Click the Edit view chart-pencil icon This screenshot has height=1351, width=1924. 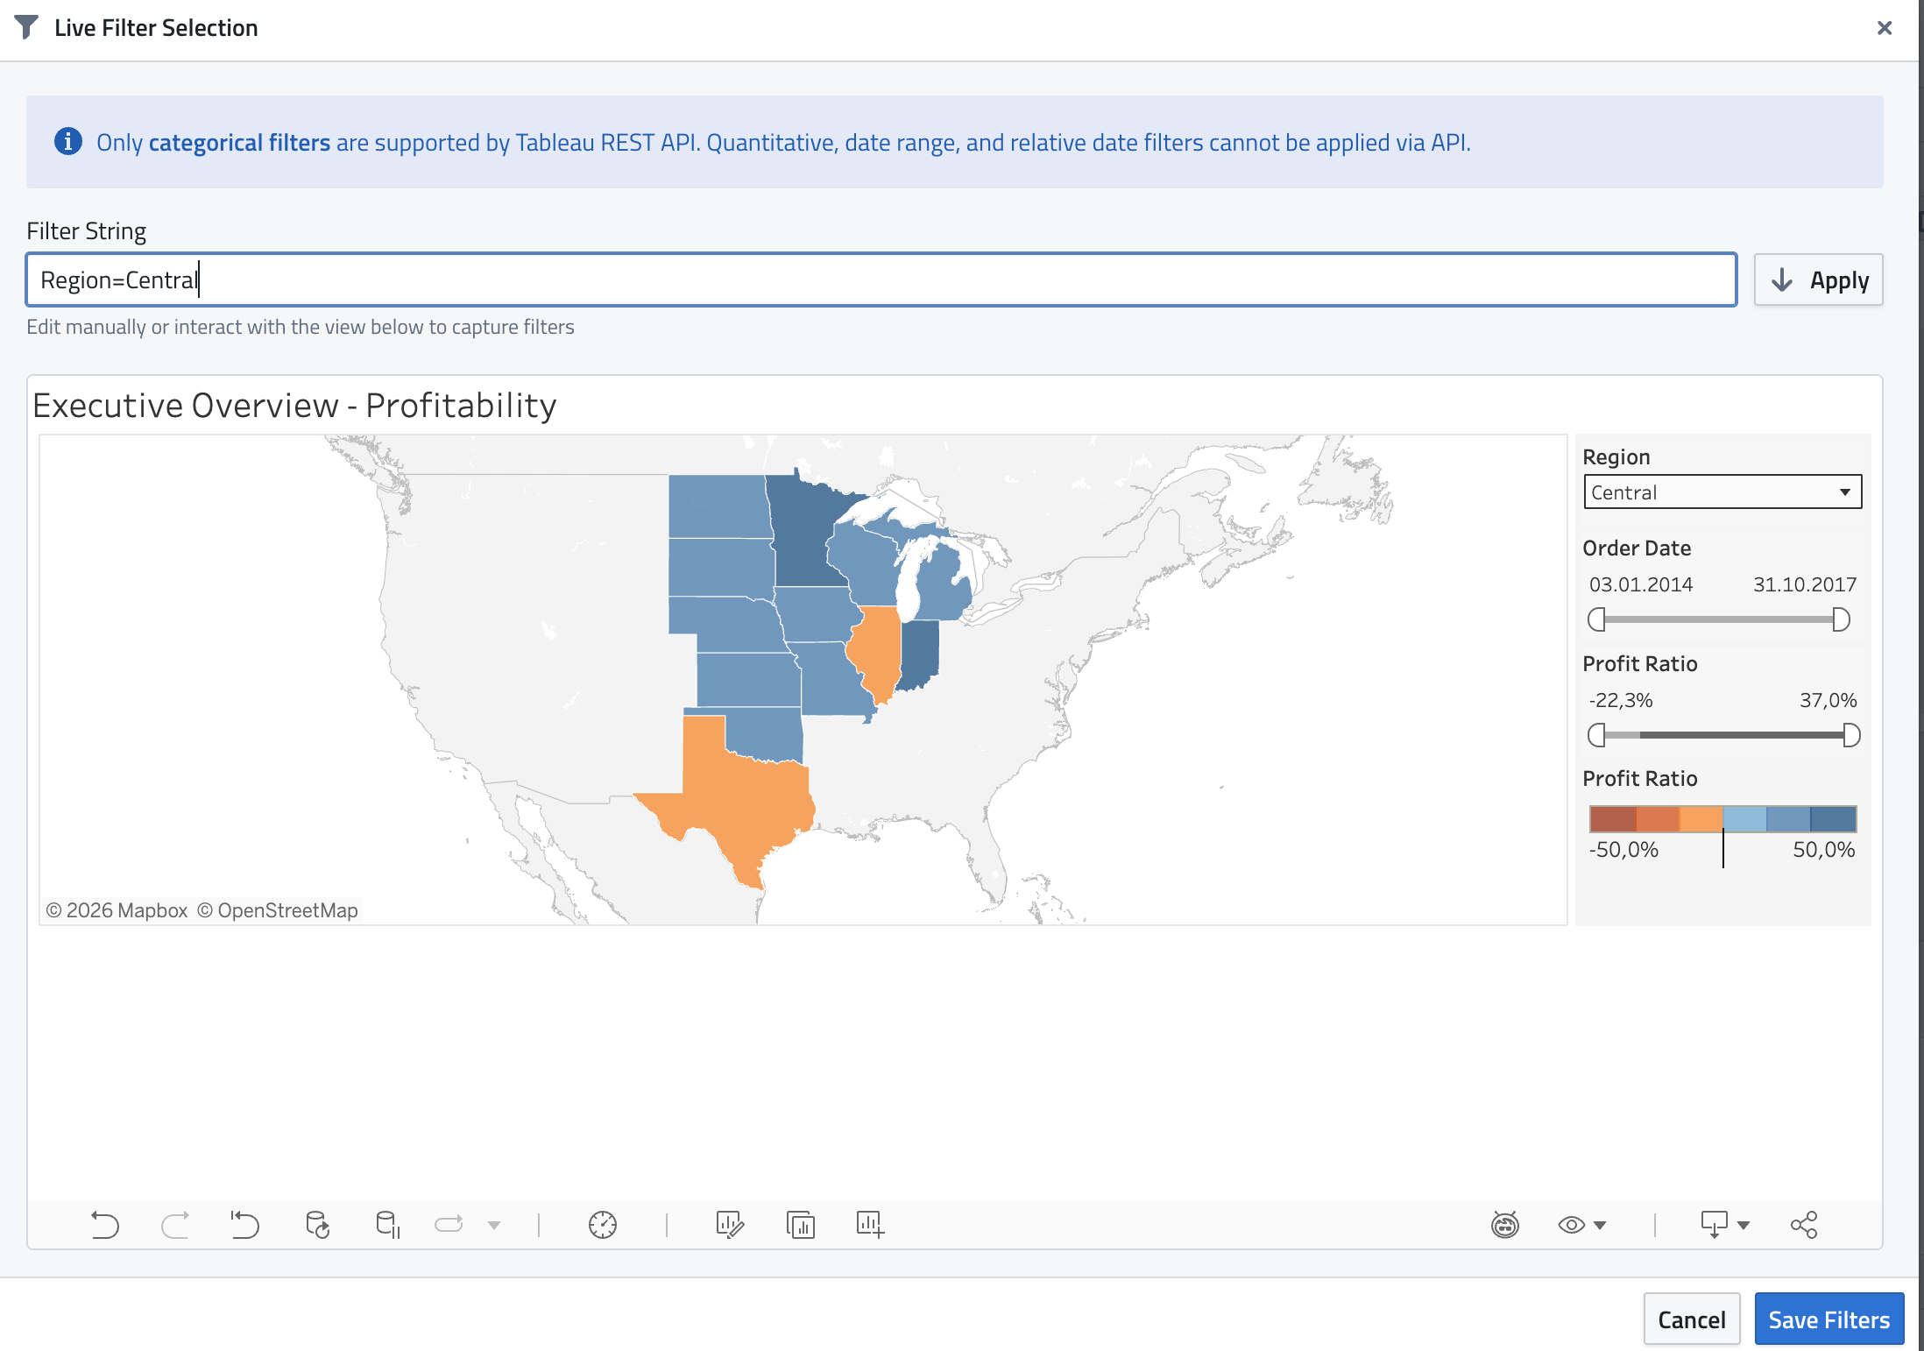click(730, 1224)
